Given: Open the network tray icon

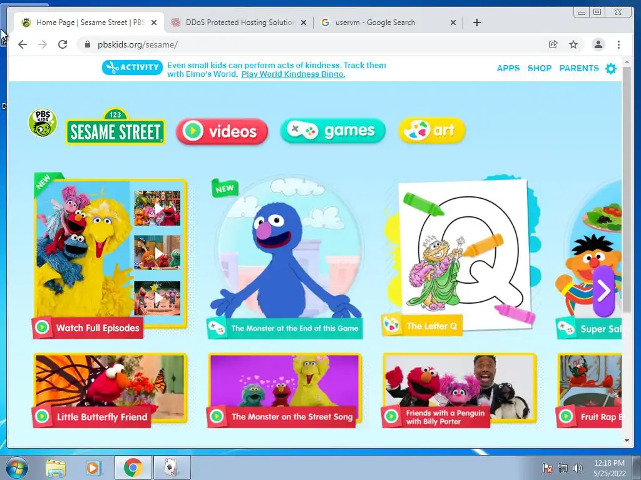Looking at the screenshot, I should (x=563, y=468).
